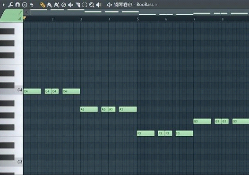Select the long C4 note starting at bar 1
The width and height of the screenshot is (249, 175).
click(32, 91)
